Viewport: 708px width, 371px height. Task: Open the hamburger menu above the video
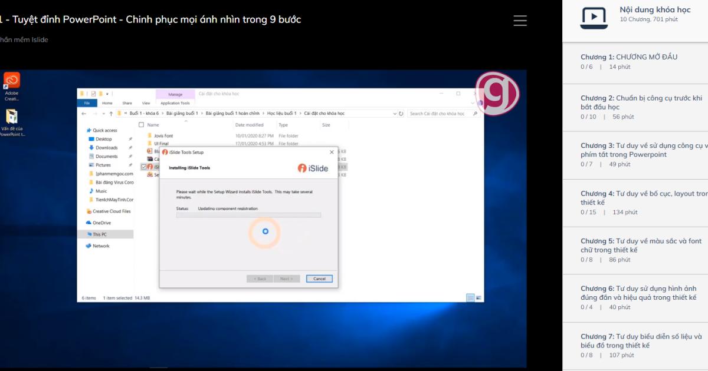pyautogui.click(x=520, y=20)
